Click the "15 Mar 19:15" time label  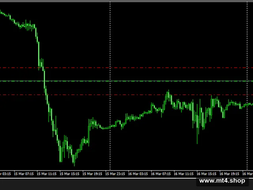tap(92, 174)
